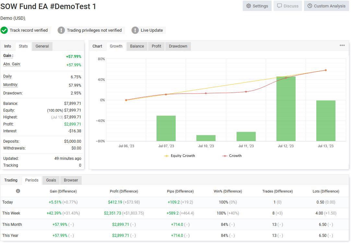Click the Jul 13 growth line data point
351x243 pixels.
(326, 70)
